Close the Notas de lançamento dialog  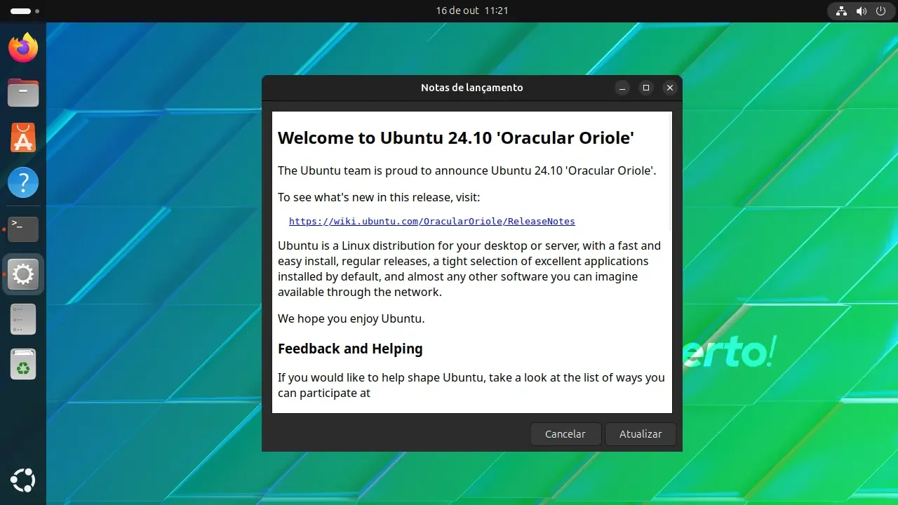coord(670,88)
